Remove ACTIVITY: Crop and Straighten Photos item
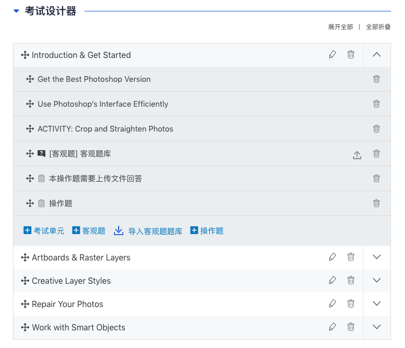The height and width of the screenshot is (348, 405). pos(377,129)
